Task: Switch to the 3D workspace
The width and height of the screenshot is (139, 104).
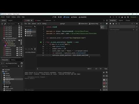Action: coord(60,17)
